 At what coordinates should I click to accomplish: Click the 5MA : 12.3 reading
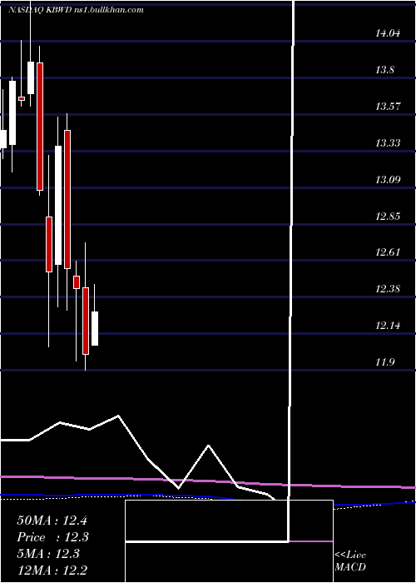48,554
